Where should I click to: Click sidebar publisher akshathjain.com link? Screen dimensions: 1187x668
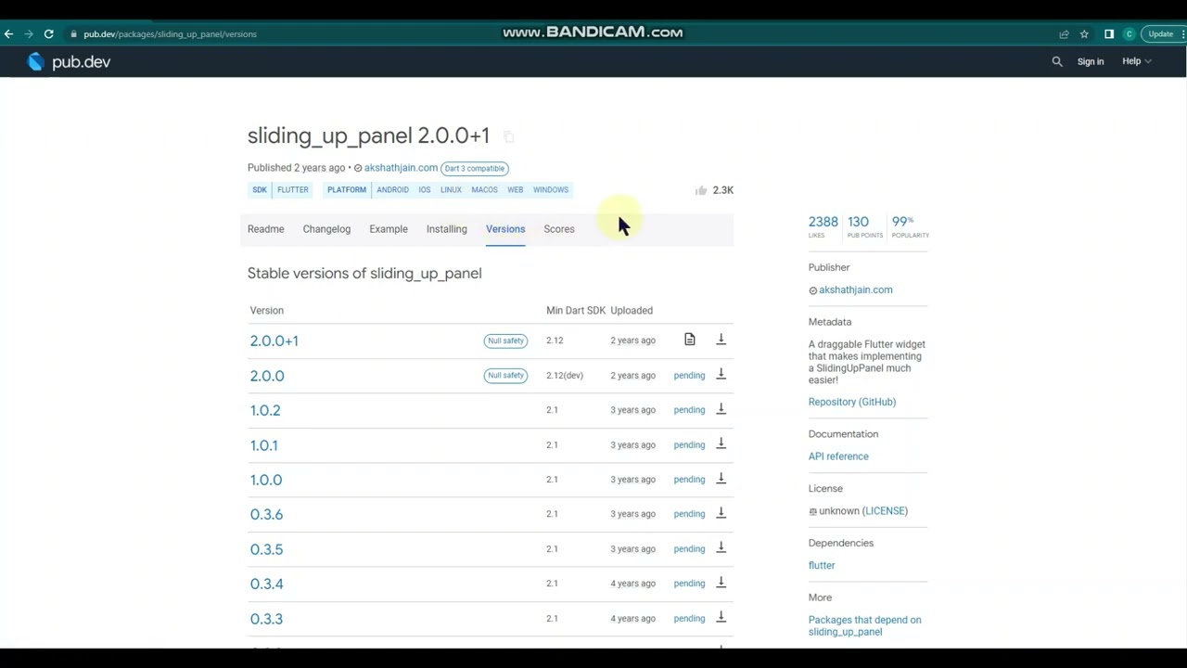pos(856,290)
